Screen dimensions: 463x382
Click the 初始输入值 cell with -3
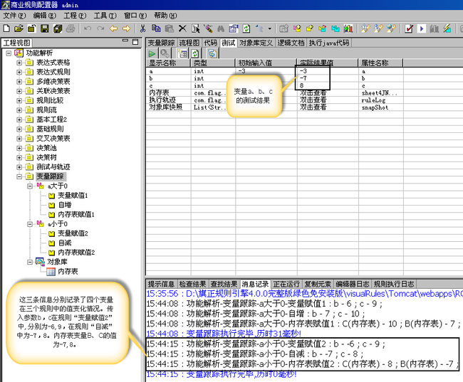pyautogui.click(x=266, y=71)
